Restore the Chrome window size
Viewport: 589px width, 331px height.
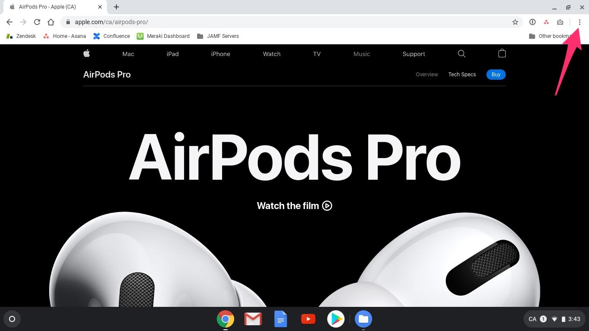click(568, 7)
